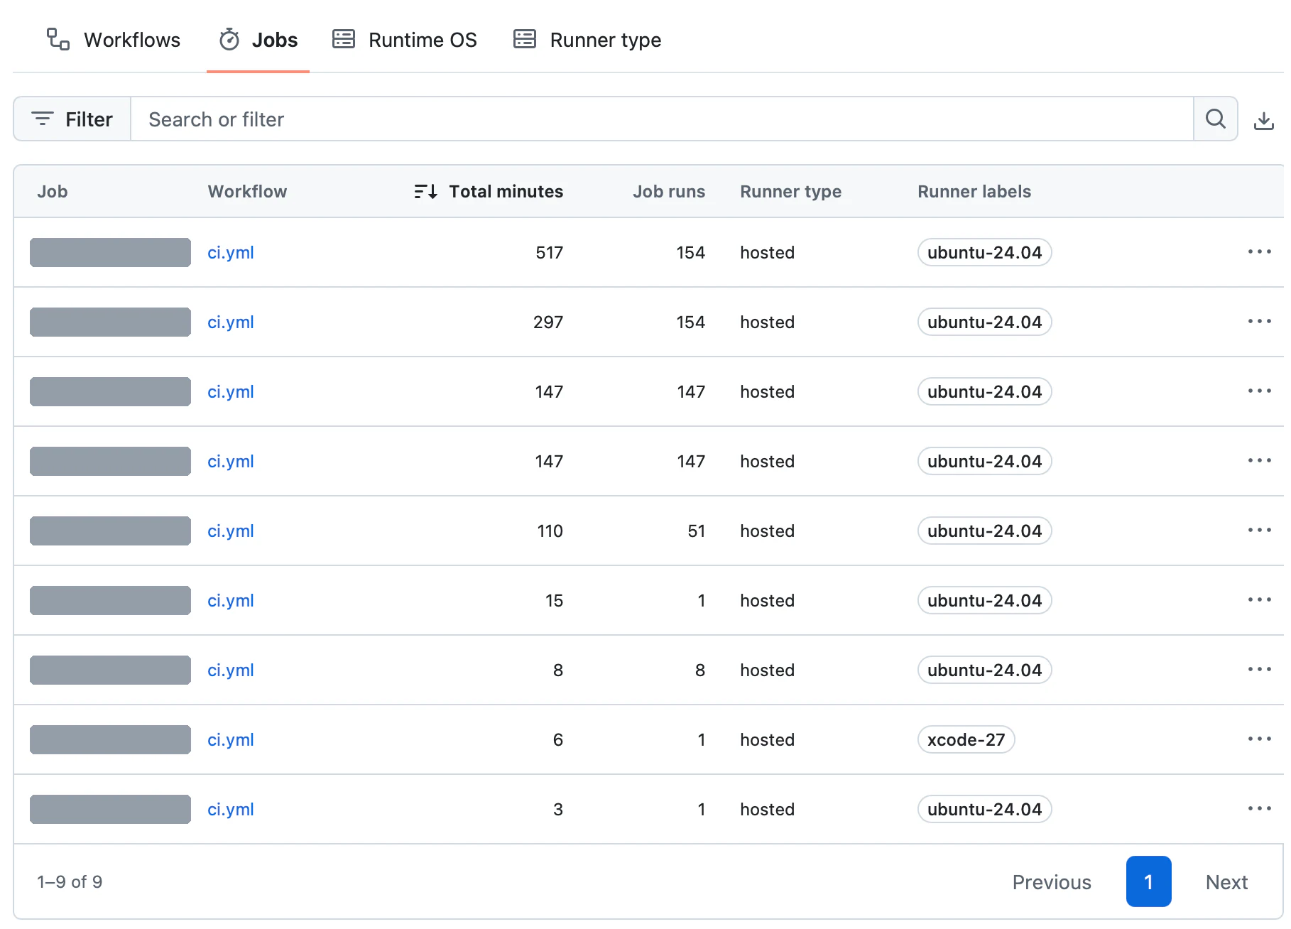1291x929 pixels.
Task: Open ci.yml link in xcode-27 row
Action: tap(231, 740)
